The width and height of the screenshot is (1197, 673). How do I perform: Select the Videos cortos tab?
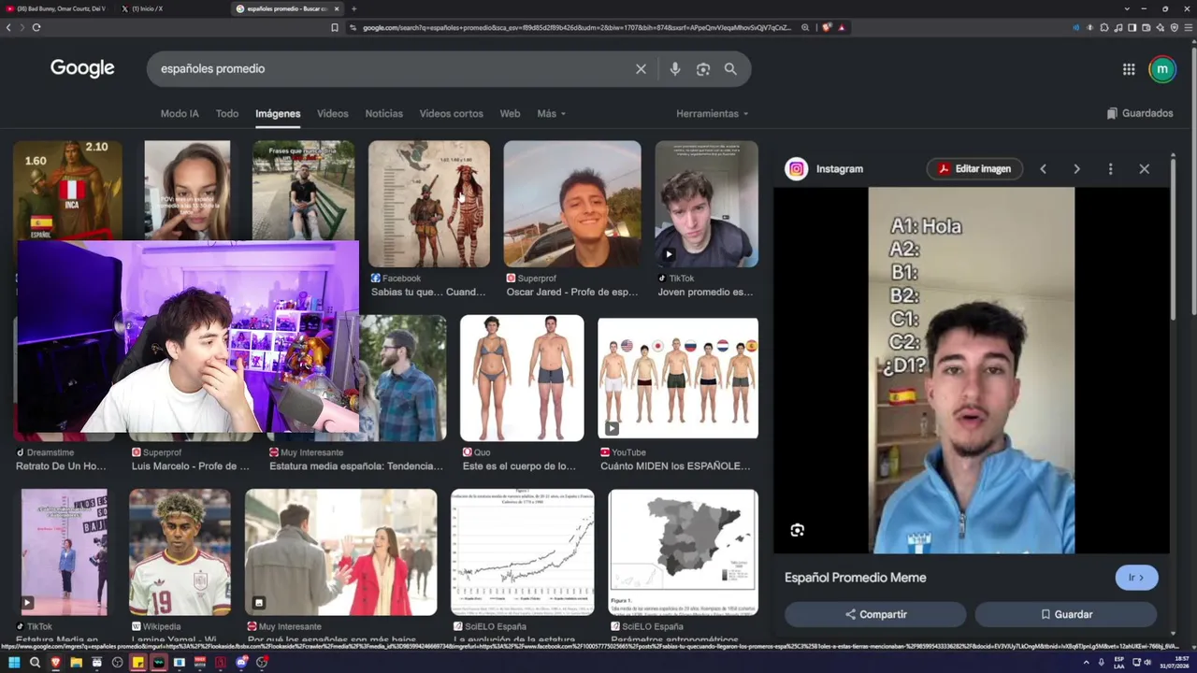click(451, 114)
